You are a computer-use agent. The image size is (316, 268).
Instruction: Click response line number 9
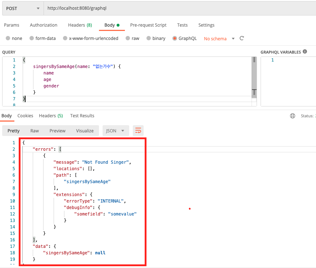[14, 195]
